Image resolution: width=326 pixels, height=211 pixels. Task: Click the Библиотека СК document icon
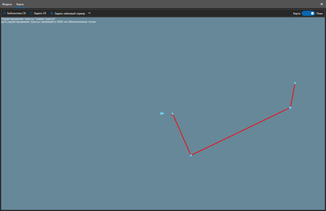tap(4, 14)
